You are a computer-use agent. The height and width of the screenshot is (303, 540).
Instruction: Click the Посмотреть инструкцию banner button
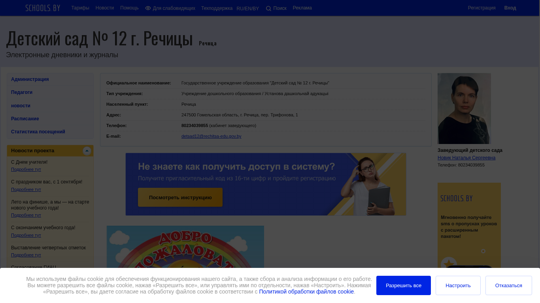180,197
